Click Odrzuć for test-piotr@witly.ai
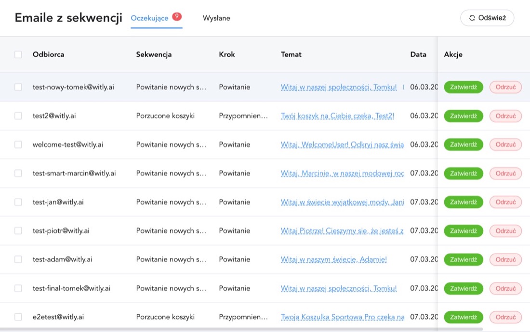The image size is (530, 332). pyautogui.click(x=505, y=231)
